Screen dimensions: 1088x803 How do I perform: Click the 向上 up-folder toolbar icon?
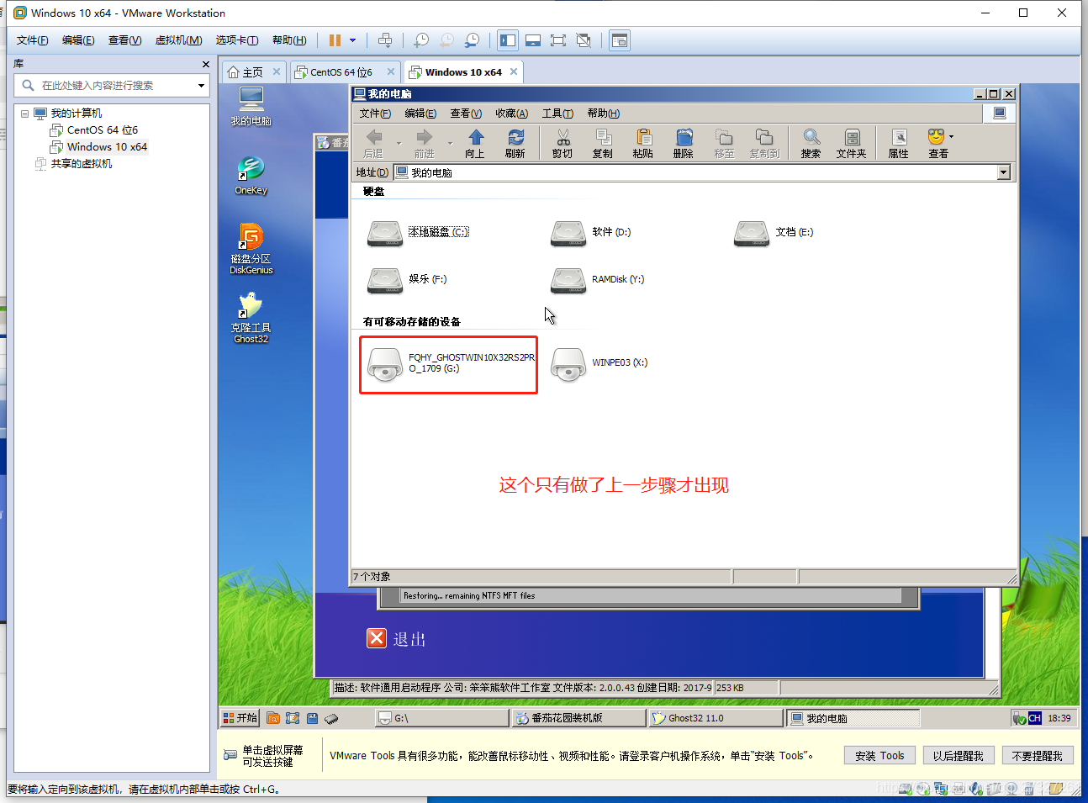click(x=475, y=143)
